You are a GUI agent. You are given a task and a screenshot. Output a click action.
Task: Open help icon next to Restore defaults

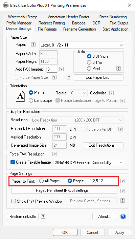pyautogui.click(x=43, y=216)
